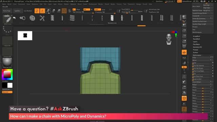Click the head orientation gizmo
This screenshot has height=122, width=217.
(169, 39)
